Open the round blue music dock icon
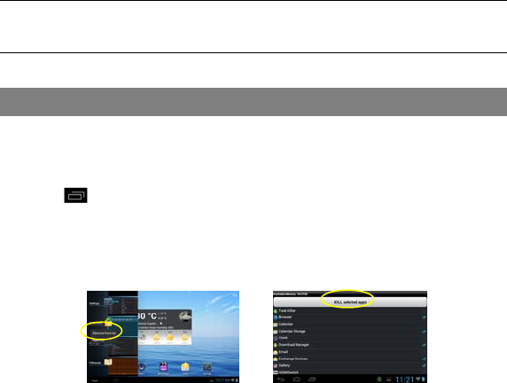Image resolution: width=507 pixels, height=383 pixels. pos(142,367)
